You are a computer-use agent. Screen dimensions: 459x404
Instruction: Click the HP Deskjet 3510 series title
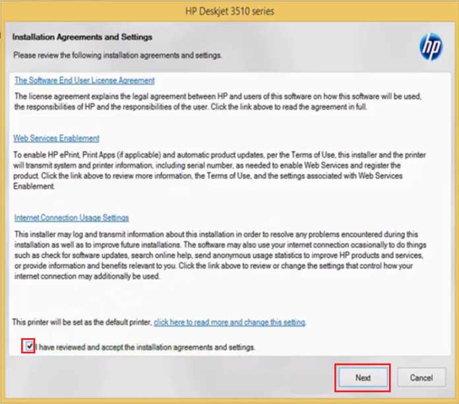(x=229, y=11)
